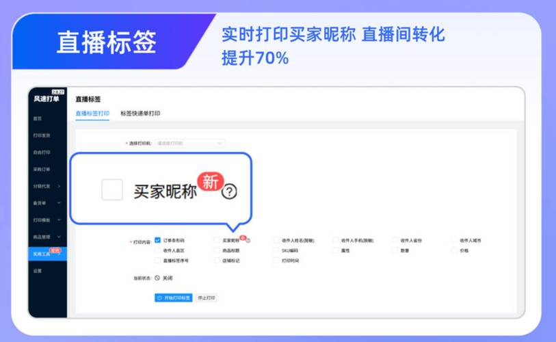Image resolution: width=556 pixels, height=342 pixels.
Task: Check the 数量 checkbox
Action: (395, 250)
